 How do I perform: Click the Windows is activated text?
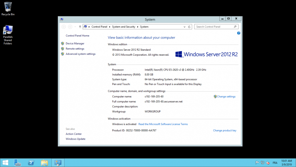point(124,124)
